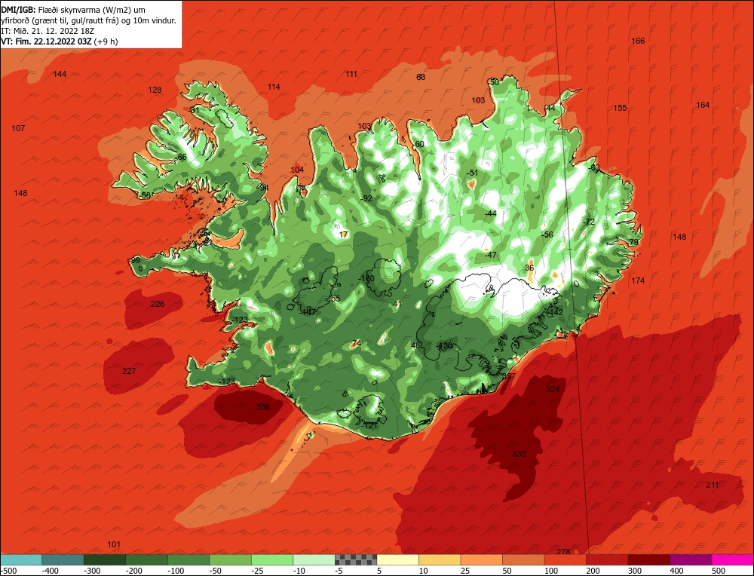
Task: Click the flux value 330 south of Iceland
Action: 519,454
